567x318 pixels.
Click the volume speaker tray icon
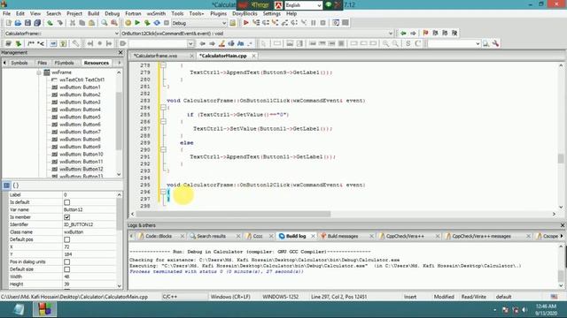pyautogui.click(x=524, y=310)
